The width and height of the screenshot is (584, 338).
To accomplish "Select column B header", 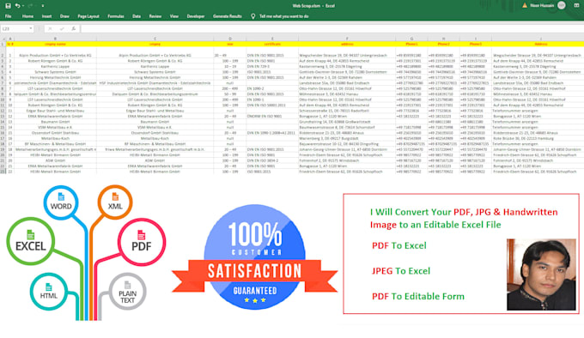I will [55, 39].
